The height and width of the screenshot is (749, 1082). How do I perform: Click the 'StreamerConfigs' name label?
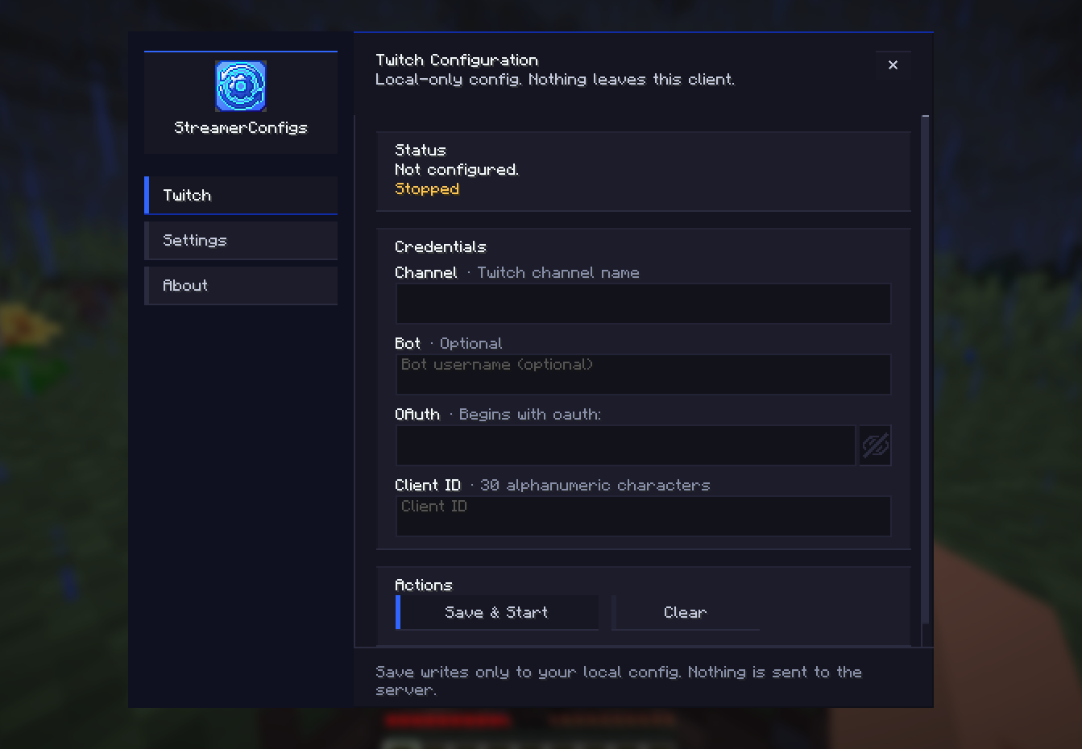tap(241, 128)
